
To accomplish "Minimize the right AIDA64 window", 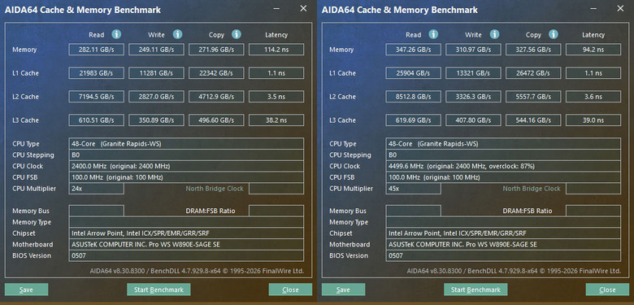I will (x=593, y=8).
